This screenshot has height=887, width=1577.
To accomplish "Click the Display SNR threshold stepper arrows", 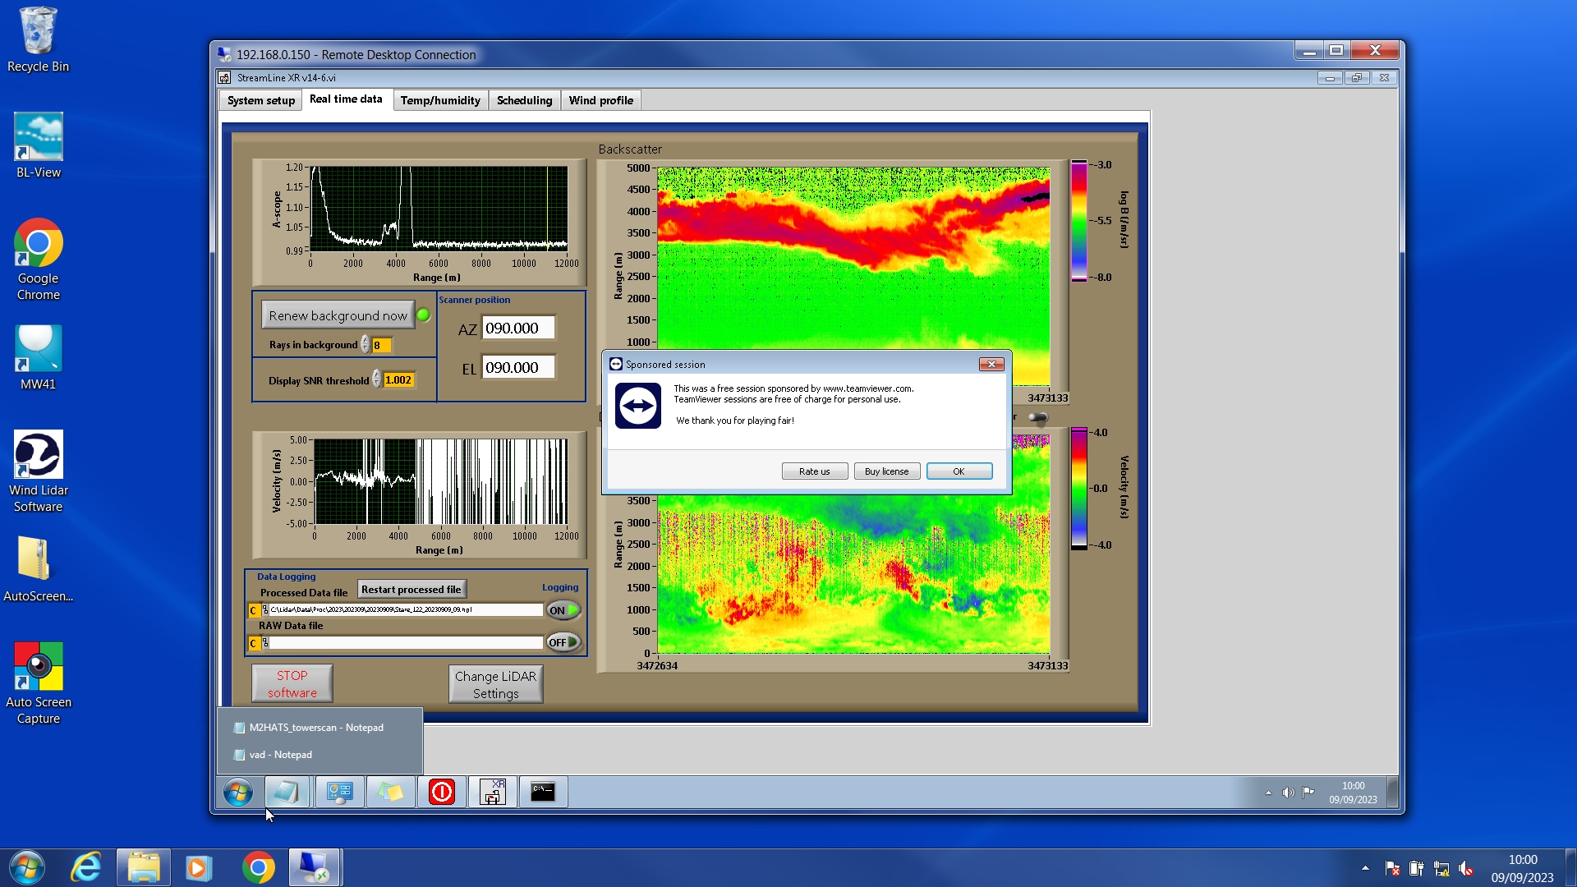I will 377,379.
